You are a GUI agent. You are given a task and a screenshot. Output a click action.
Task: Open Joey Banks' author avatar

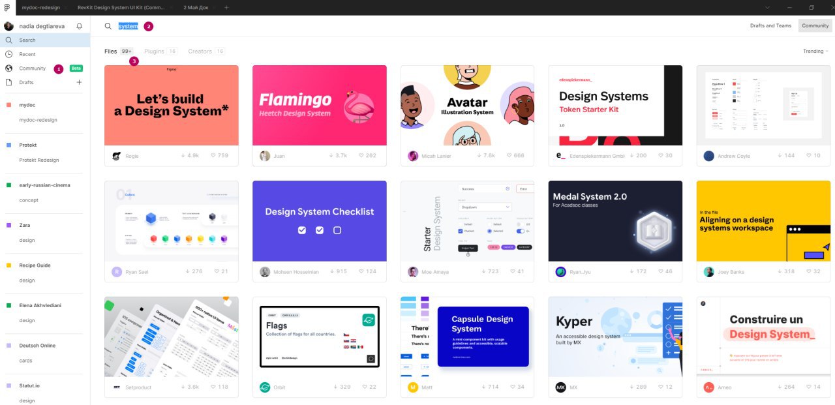click(x=709, y=272)
